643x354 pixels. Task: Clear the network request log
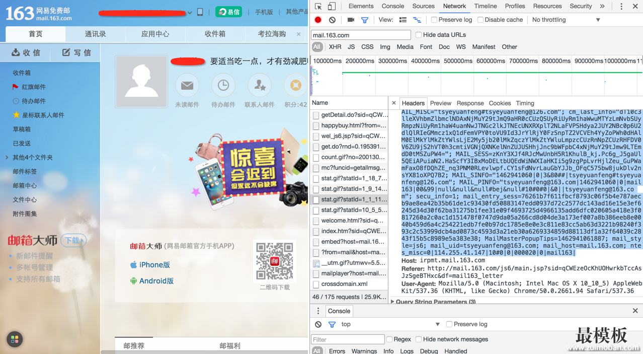click(332, 20)
